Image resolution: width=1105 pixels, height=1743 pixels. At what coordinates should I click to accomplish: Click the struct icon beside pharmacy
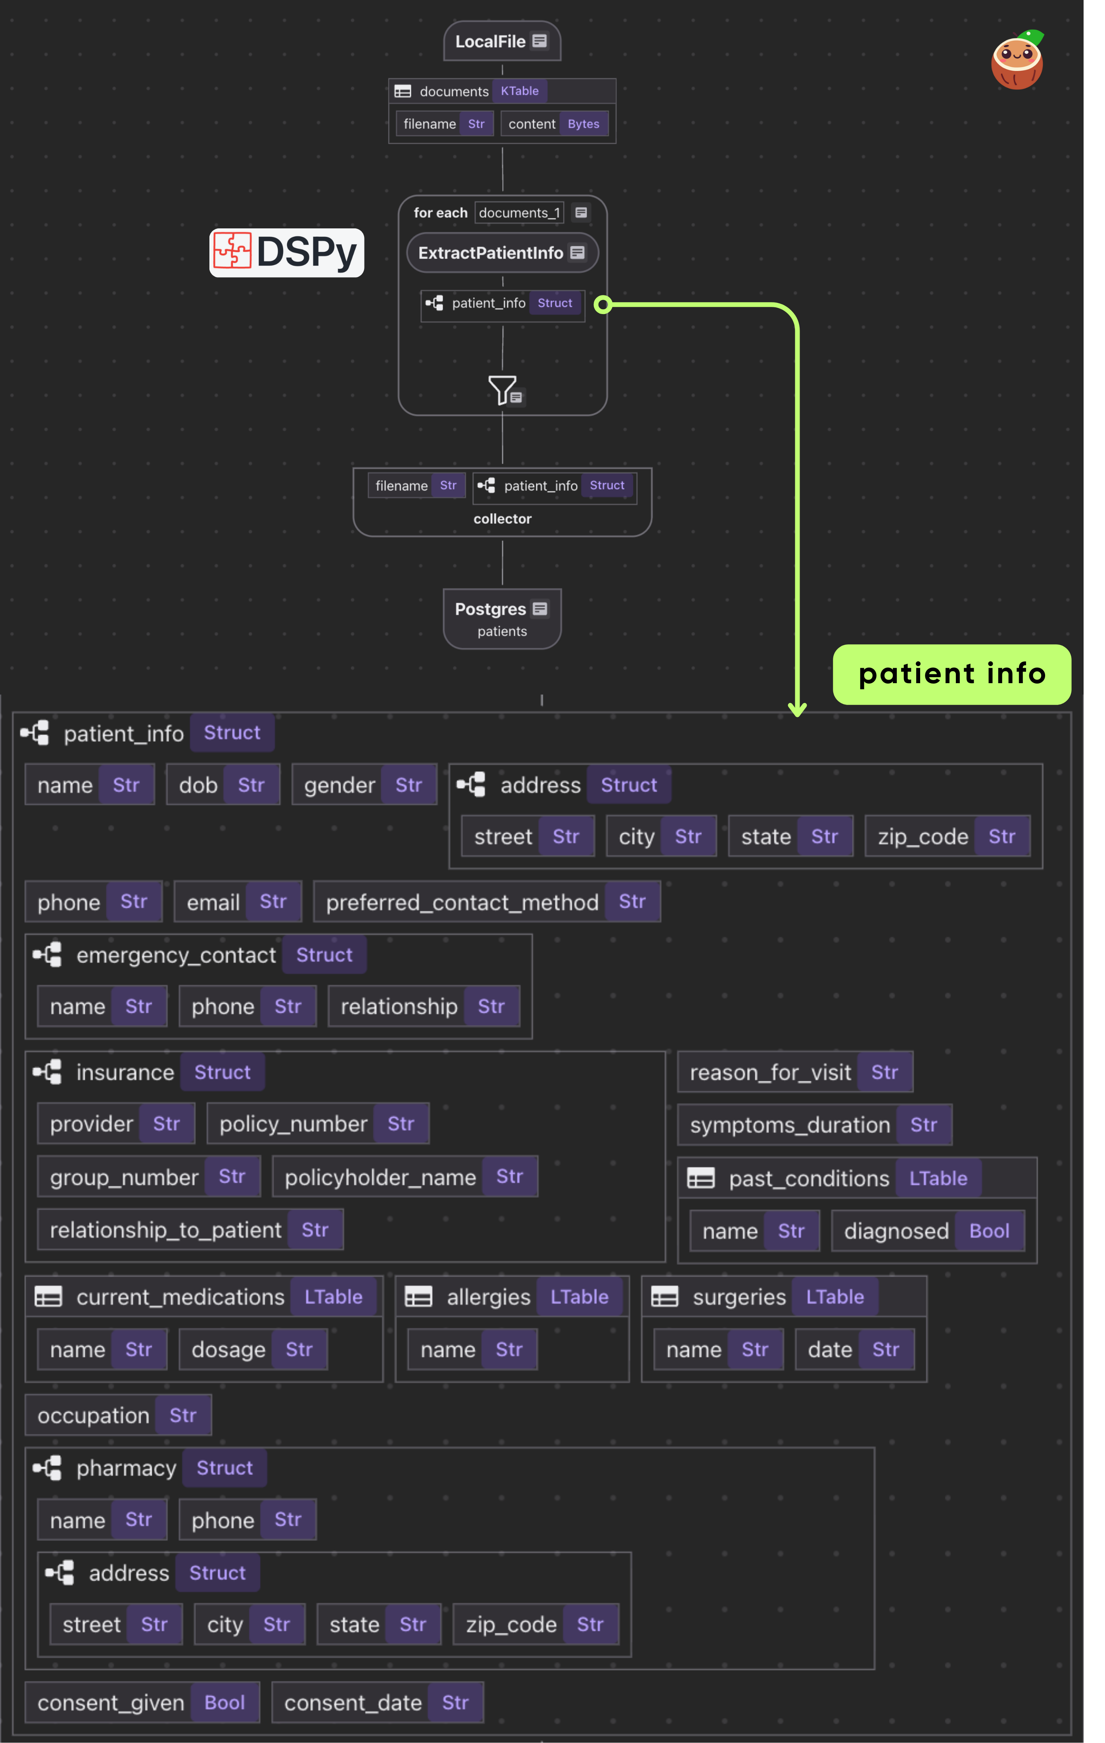pos(48,1467)
